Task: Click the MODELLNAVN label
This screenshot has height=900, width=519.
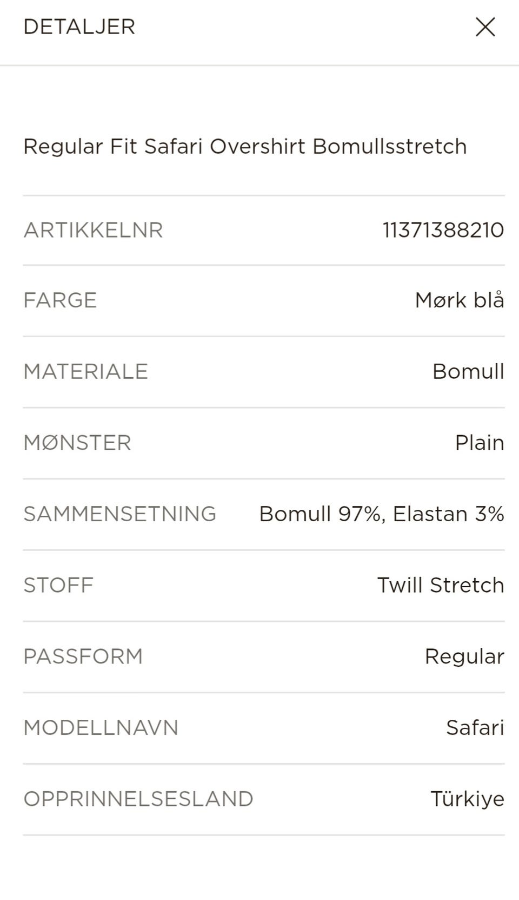Action: pos(101,727)
